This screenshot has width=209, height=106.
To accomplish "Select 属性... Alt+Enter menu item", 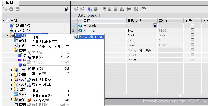I will [88, 37].
